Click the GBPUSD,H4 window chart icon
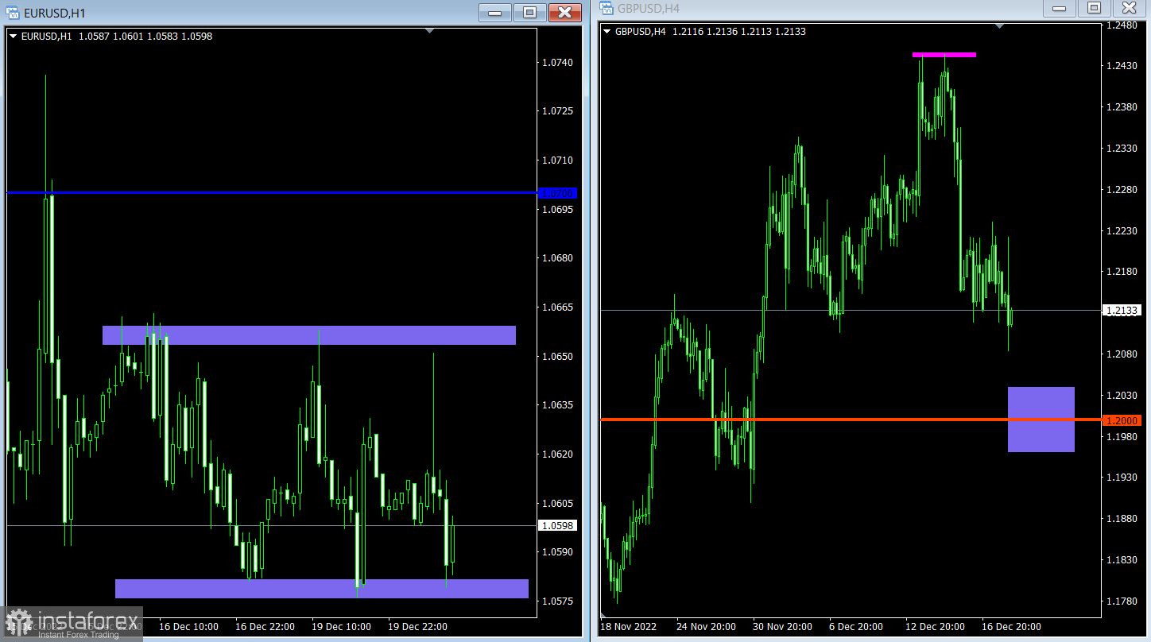Viewport: 1151px width, 642px height. pos(607,8)
